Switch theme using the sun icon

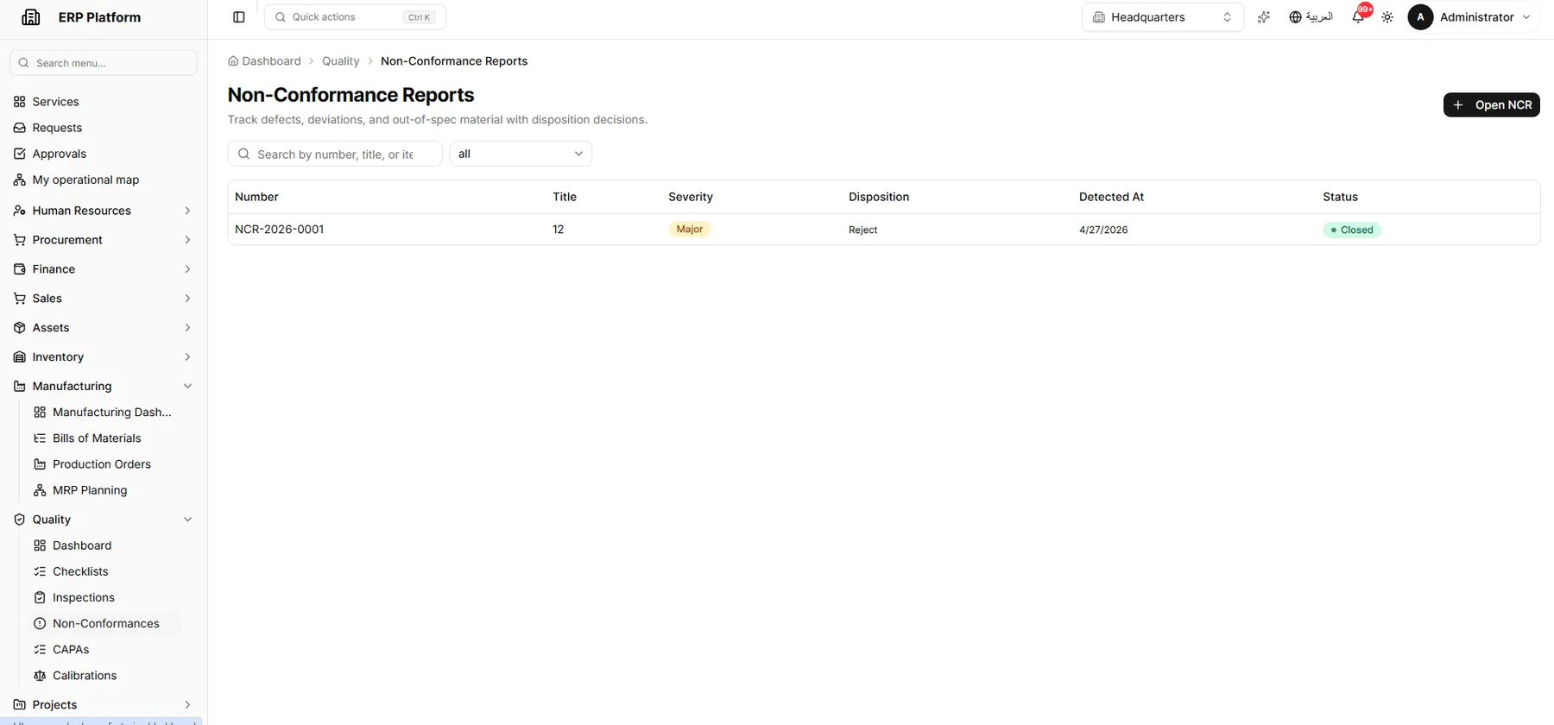[x=1387, y=17]
